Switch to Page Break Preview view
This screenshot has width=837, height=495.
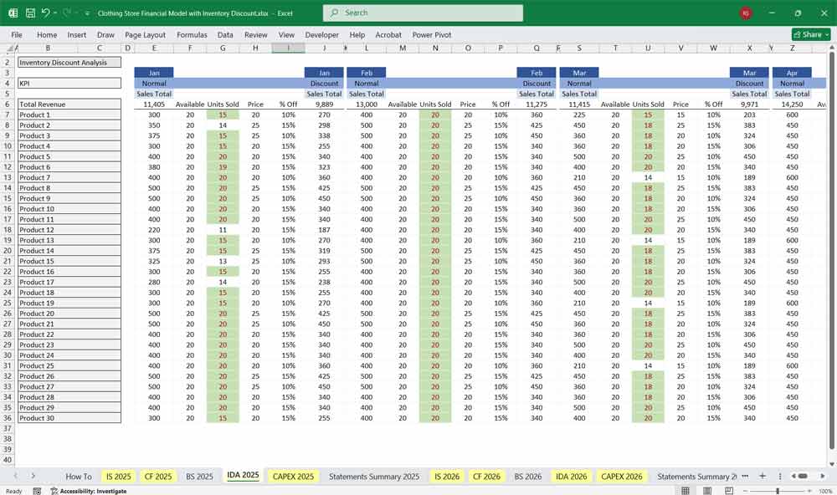(x=729, y=491)
